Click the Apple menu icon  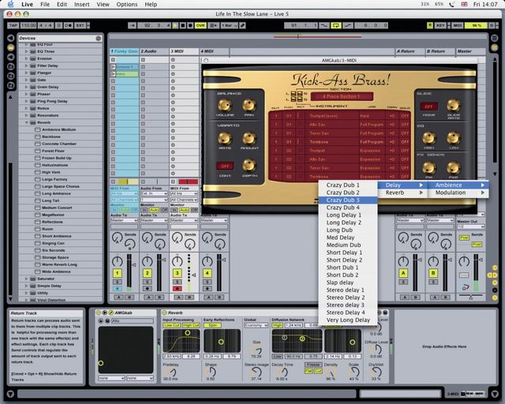(x=11, y=4)
